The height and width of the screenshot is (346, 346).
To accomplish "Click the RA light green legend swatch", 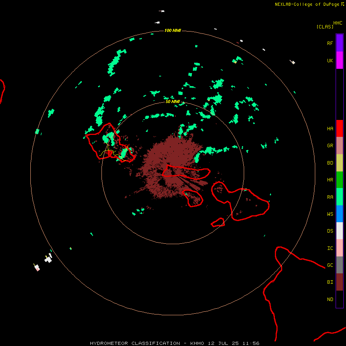I will click(339, 197).
